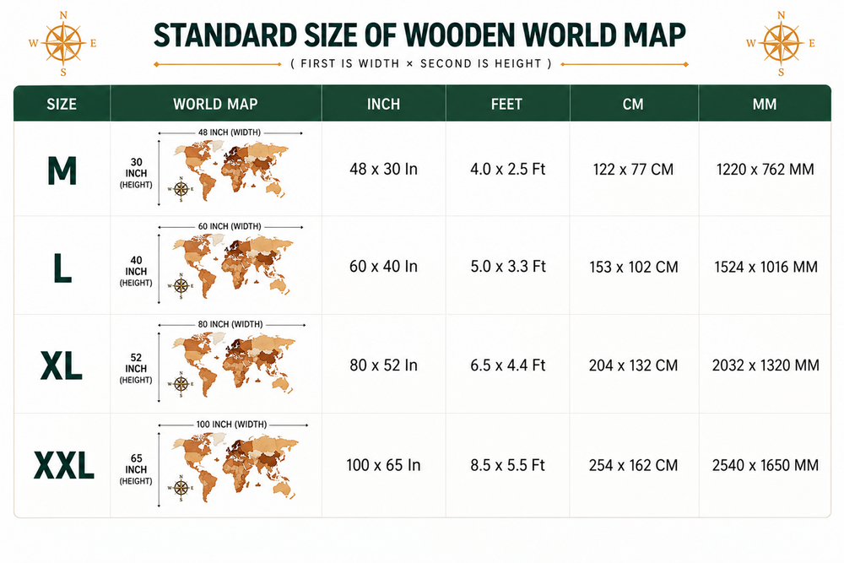844x563 pixels.
Task: Click the FEET column header
Action: 506,104
